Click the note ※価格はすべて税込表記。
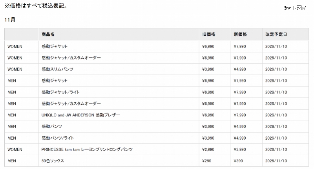 coord(36,6)
